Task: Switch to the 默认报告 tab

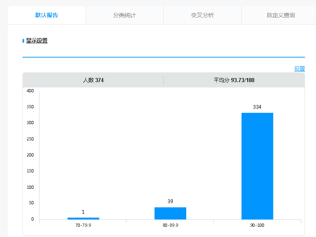Action: point(47,15)
